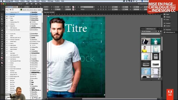Click the add content plus icon in library
Viewport: 178px width, 100px height.
click(142, 79)
